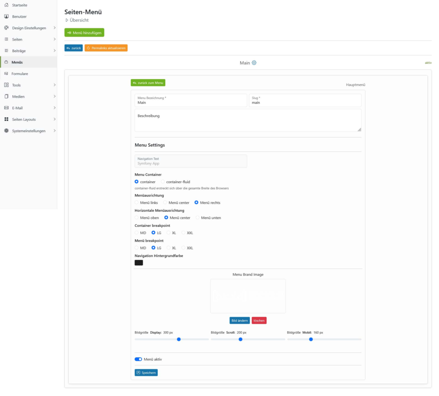Select the container-fluid radio option
Image resolution: width=439 pixels, height=396 pixels.
(x=163, y=182)
